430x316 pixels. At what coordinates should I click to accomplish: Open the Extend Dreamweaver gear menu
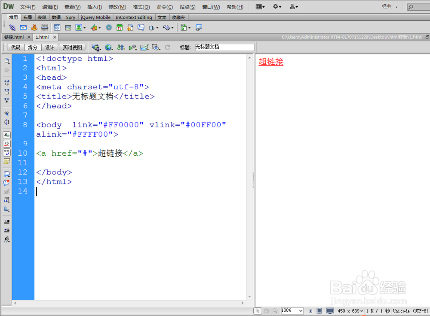tap(277, 6)
